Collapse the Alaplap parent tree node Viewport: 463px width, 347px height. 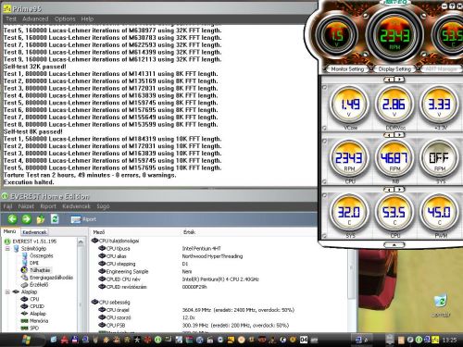7,291
